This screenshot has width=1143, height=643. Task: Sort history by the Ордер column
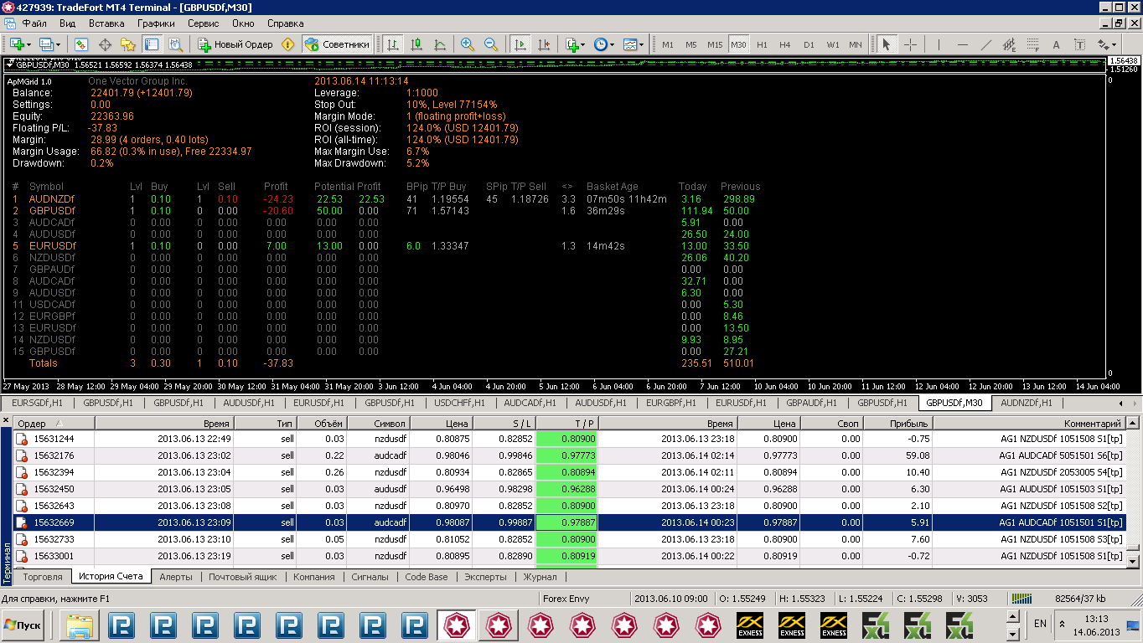point(54,424)
